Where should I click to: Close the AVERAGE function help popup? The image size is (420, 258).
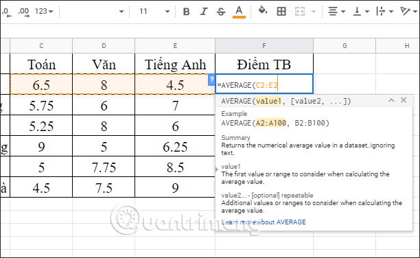coord(404,100)
